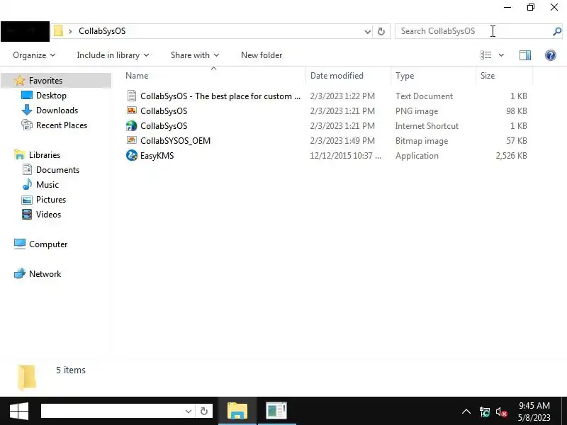Screen dimensions: 567x425
Task: Click CollabSysOS in the address path
Action: [102, 31]
